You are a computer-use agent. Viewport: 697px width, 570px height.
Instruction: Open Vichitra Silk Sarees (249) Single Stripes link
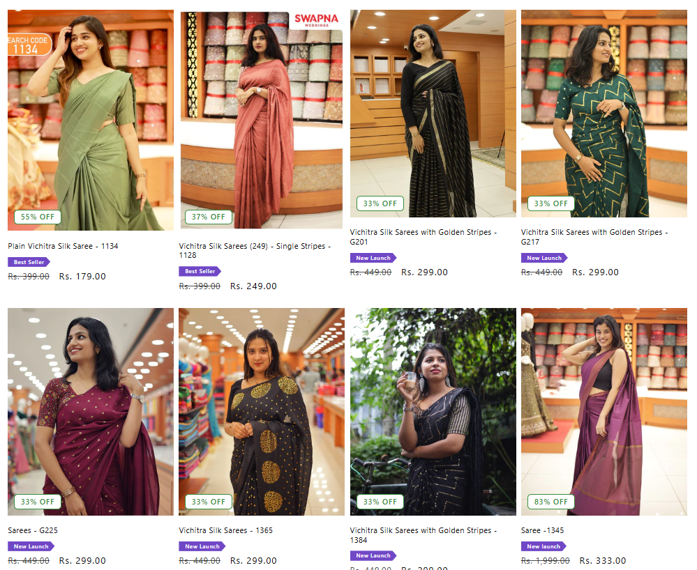pos(255,250)
